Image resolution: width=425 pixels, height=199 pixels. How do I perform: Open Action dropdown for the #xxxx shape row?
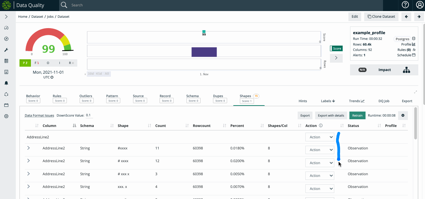click(x=320, y=150)
